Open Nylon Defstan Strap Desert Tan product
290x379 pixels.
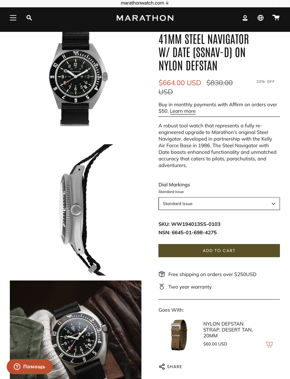click(228, 330)
